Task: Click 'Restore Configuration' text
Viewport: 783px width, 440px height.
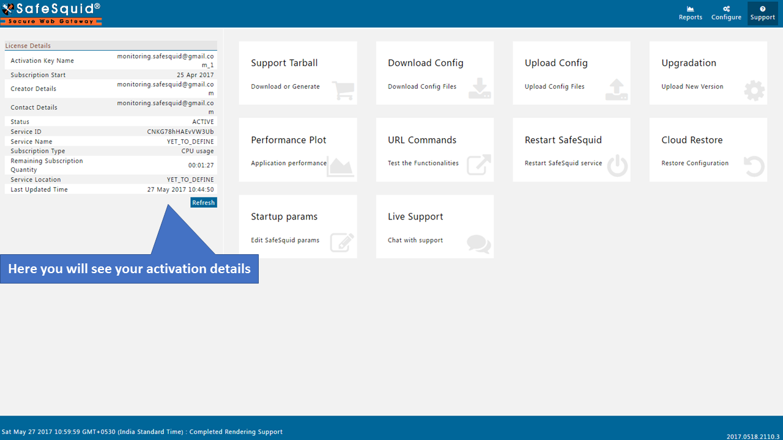Action: tap(695, 163)
